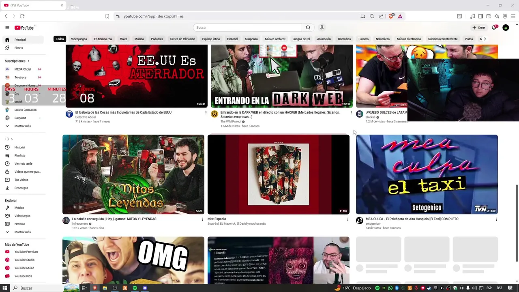Play the Mitos y Leyendas video thumbnail
Screen dimensions: 519x292
133,174
